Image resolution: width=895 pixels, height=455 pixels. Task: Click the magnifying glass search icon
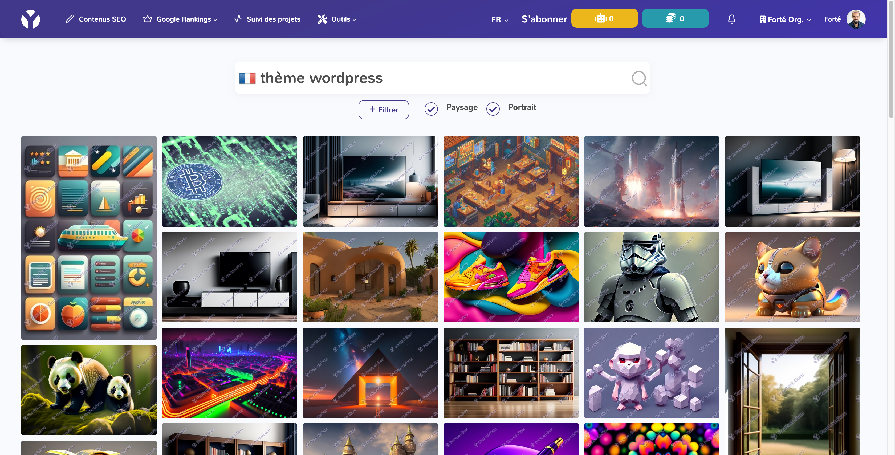(639, 78)
